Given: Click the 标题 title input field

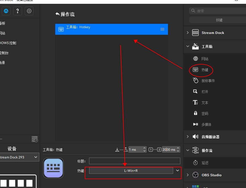Looking at the screenshot, I should click(x=135, y=161).
